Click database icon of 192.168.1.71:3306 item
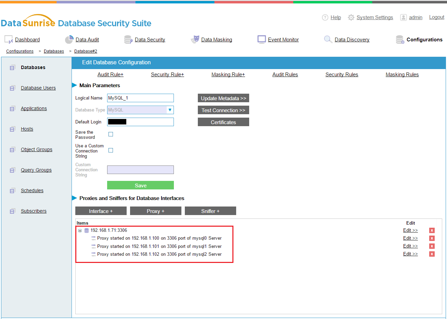The image size is (447, 319). 87,230
